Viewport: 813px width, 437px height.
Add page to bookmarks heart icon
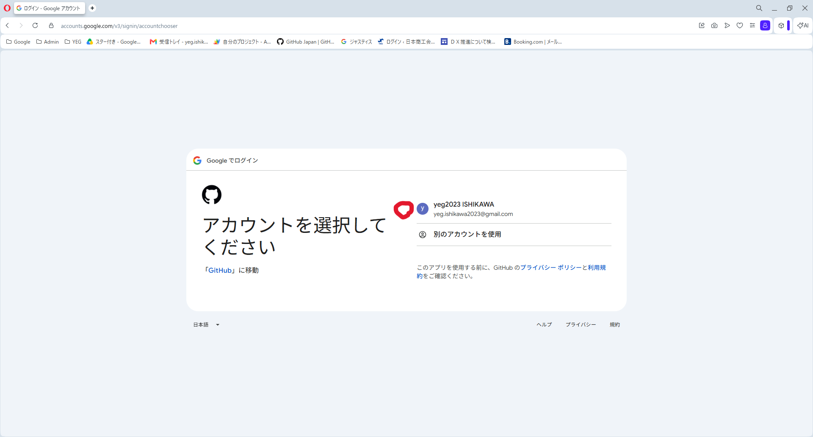click(740, 25)
